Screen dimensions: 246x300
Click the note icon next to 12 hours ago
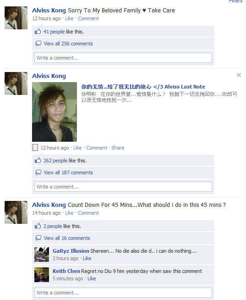tap(35, 148)
